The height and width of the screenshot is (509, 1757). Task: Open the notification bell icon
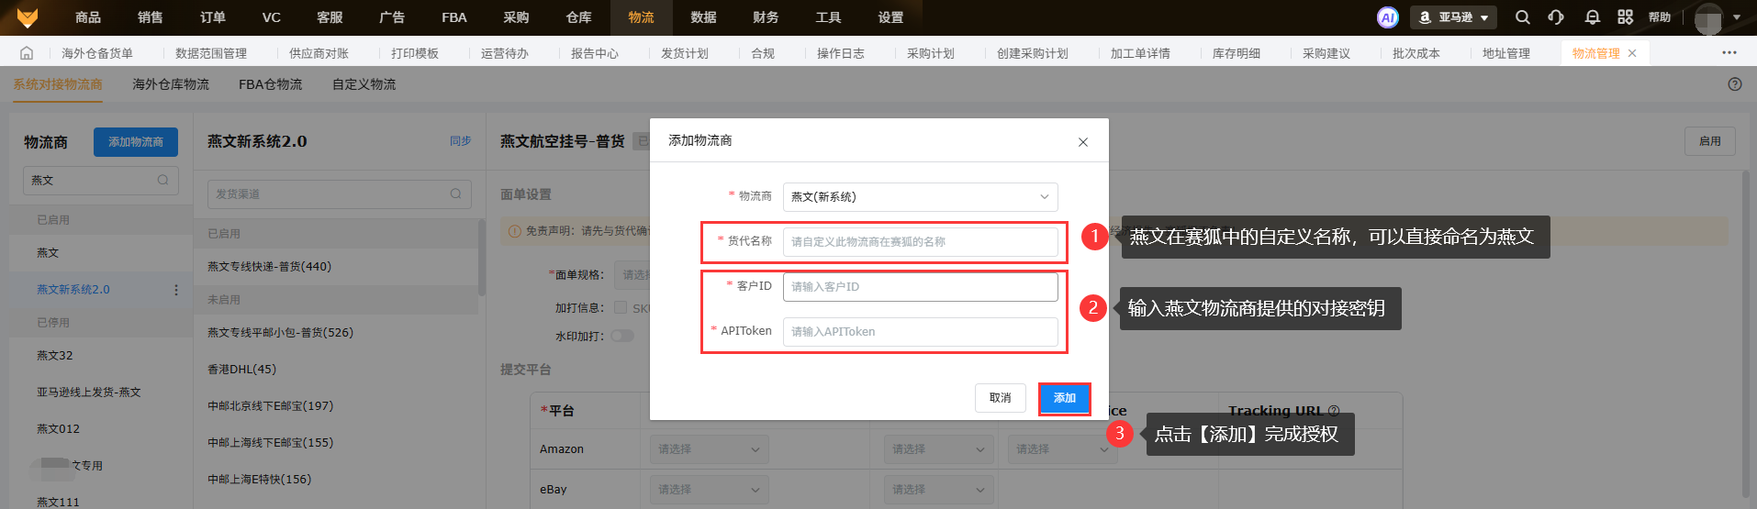tap(1592, 17)
